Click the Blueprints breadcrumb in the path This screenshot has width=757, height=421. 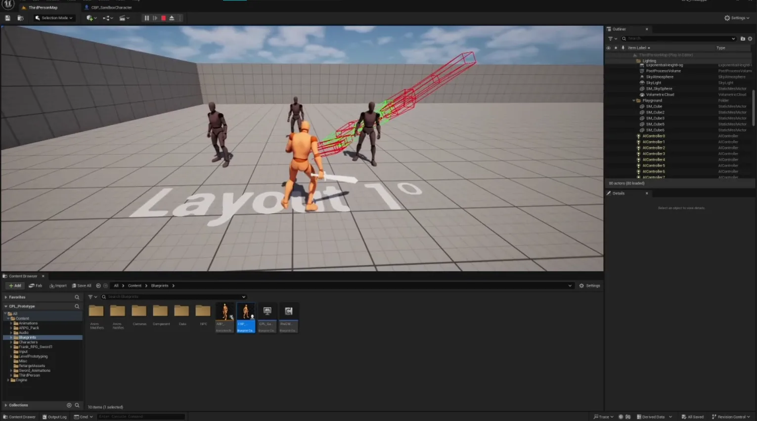click(x=160, y=285)
